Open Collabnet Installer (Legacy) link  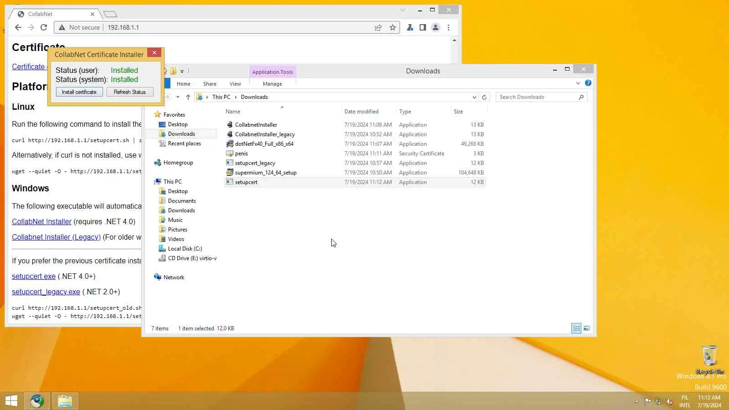[56, 237]
